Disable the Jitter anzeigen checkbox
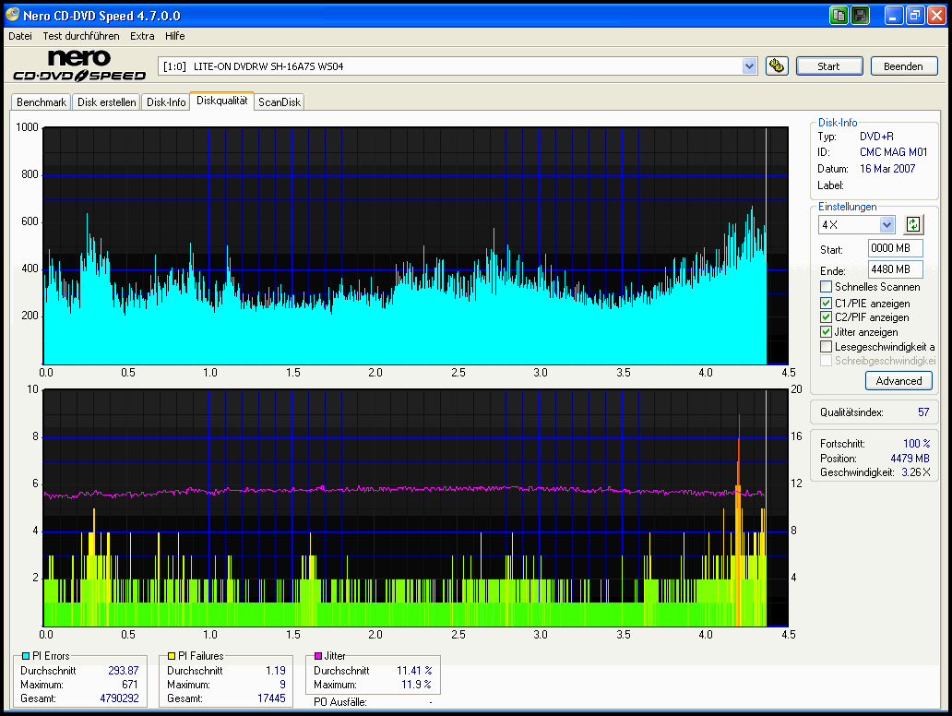The width and height of the screenshot is (952, 716). tap(826, 331)
